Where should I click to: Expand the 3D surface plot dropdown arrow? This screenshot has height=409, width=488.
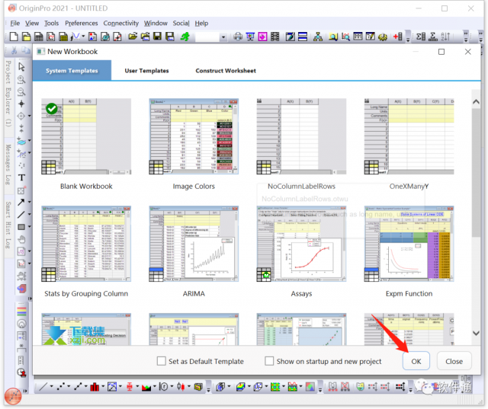[249, 387]
